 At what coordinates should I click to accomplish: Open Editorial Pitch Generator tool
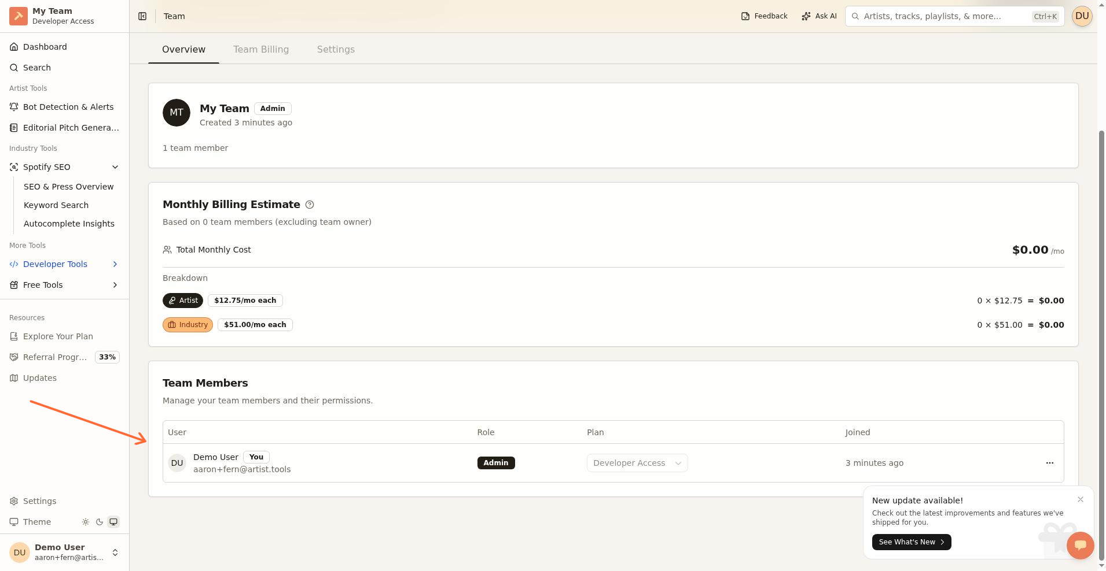(65, 128)
